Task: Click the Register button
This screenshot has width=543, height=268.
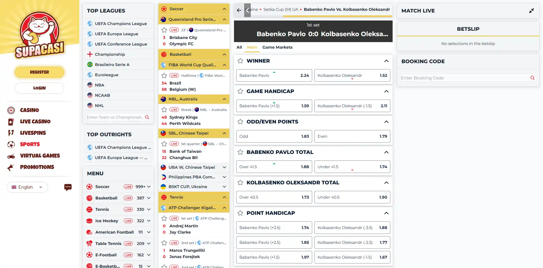Action: point(40,72)
